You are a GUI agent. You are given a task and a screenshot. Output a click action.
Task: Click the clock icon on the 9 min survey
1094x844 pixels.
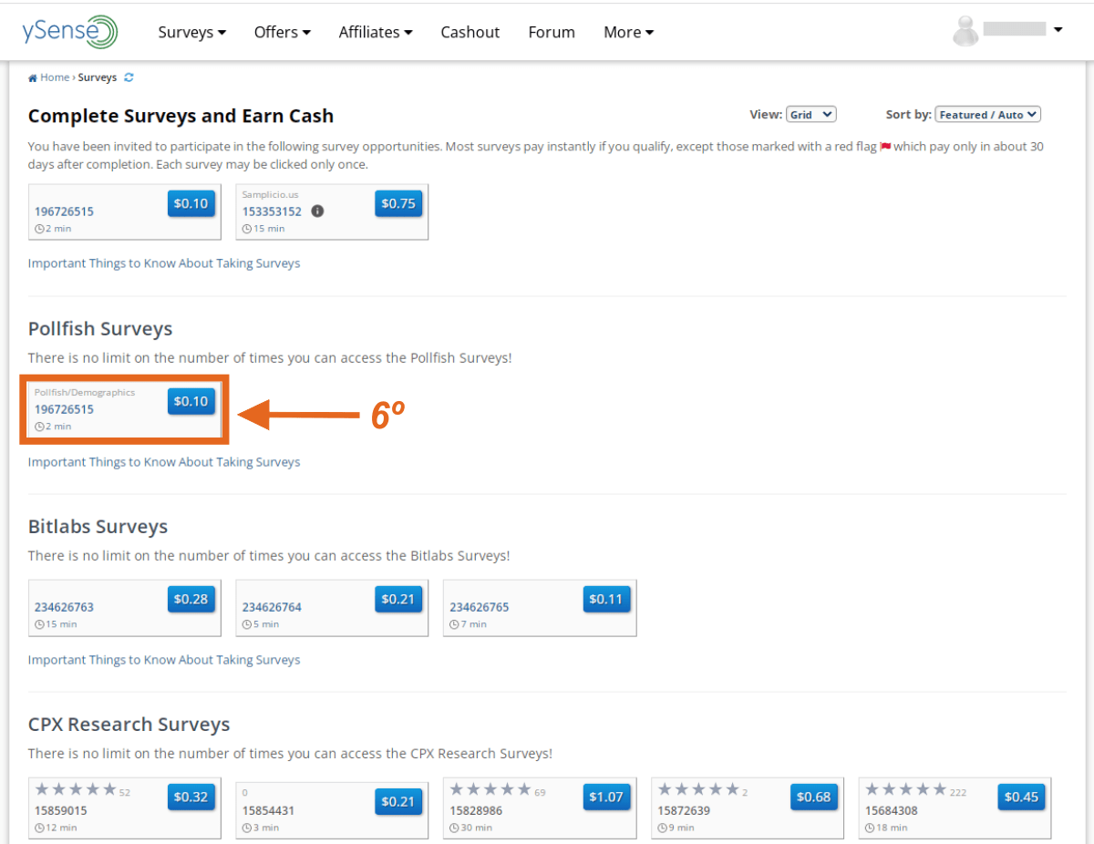click(x=662, y=828)
